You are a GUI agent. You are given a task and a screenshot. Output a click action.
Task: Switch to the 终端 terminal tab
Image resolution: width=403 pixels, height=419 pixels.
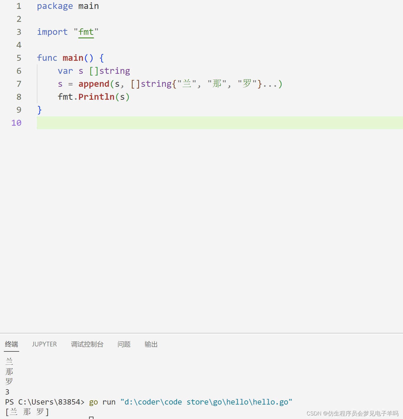click(11, 344)
